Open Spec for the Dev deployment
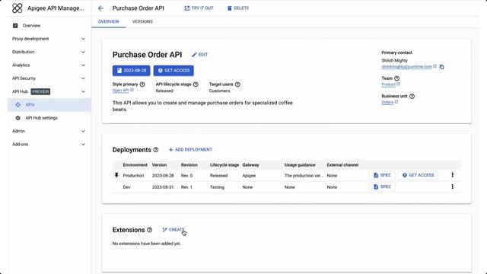Image resolution: width=487 pixels, height=274 pixels. click(x=382, y=186)
